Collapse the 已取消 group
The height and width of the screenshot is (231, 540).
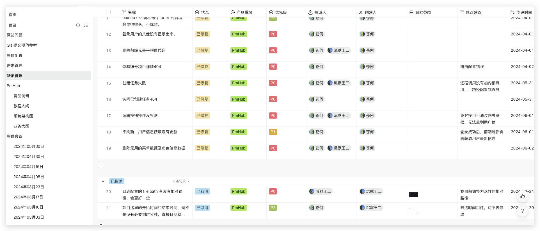pos(103,181)
